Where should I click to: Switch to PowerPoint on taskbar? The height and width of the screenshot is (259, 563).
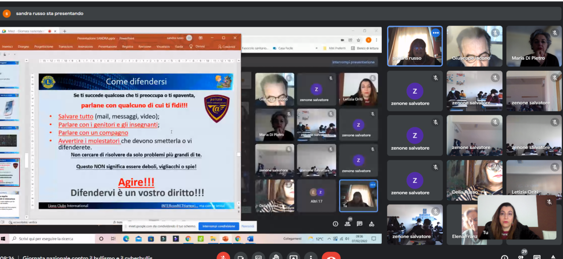coord(225,239)
